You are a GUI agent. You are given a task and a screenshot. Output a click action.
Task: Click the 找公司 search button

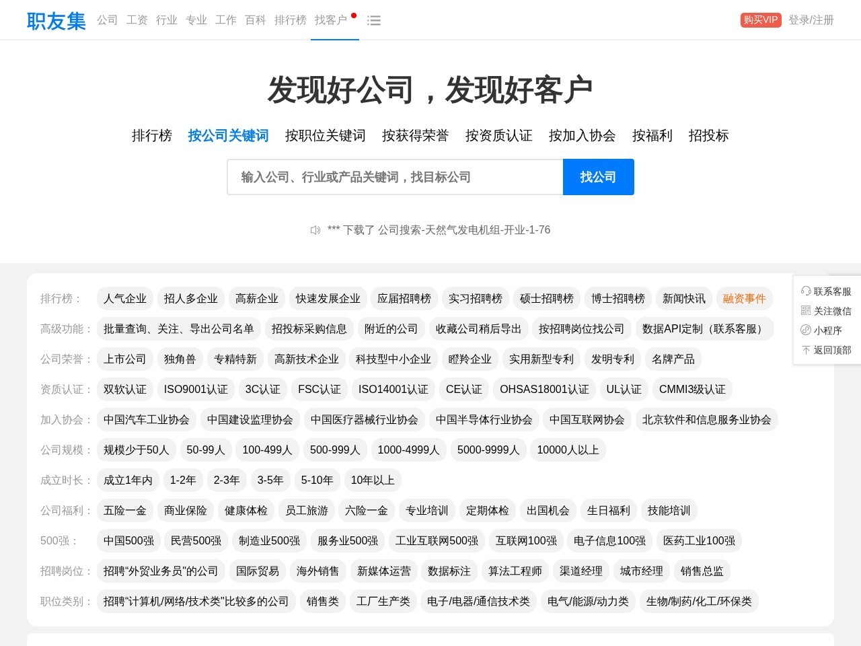point(599,177)
